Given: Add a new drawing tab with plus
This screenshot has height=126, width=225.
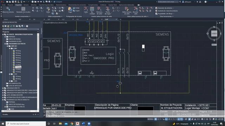Looking at the screenshot, I should 120,20.
